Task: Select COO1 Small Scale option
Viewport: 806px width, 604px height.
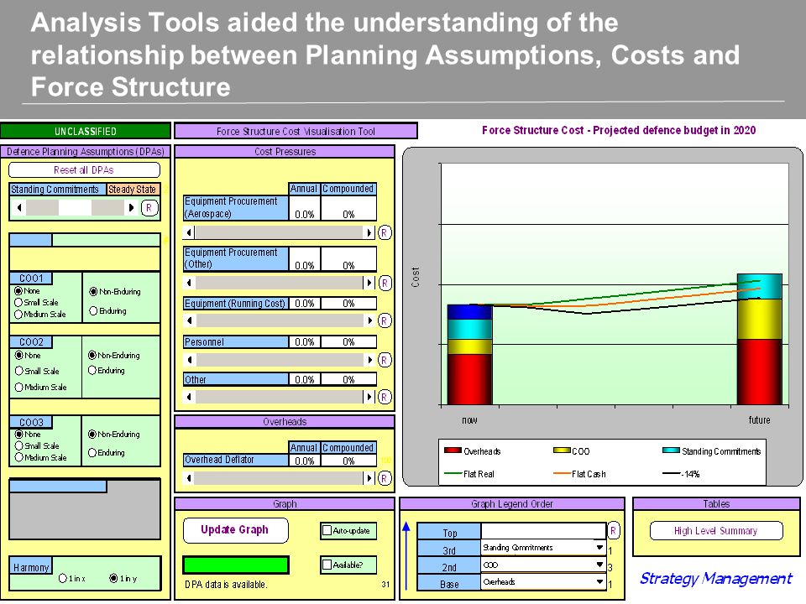Action: click(x=18, y=303)
